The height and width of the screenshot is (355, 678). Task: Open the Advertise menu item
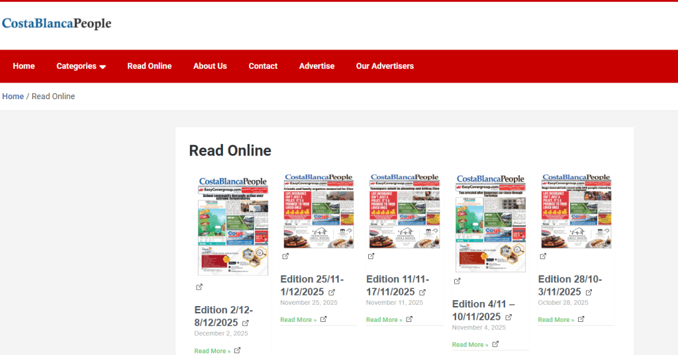316,66
